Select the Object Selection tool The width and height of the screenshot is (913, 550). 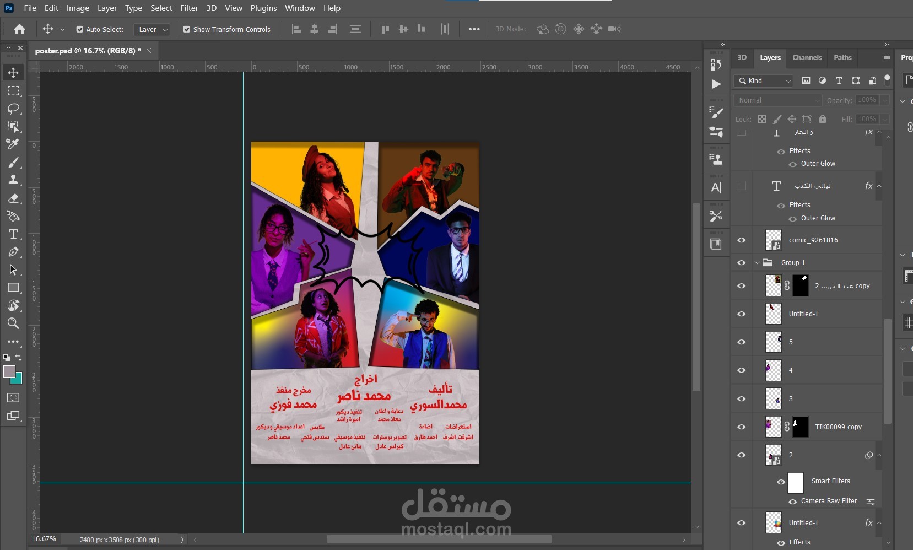click(x=13, y=126)
